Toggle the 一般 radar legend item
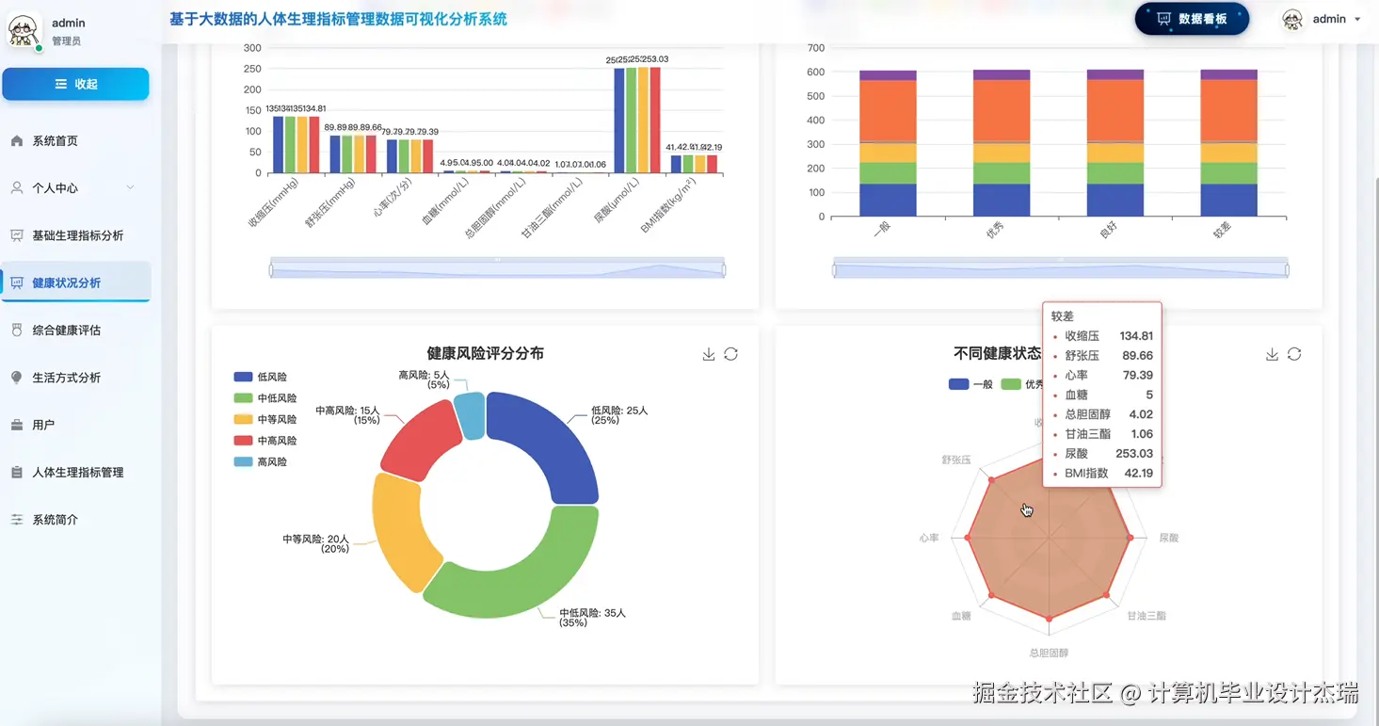The width and height of the screenshot is (1379, 726). click(x=970, y=384)
